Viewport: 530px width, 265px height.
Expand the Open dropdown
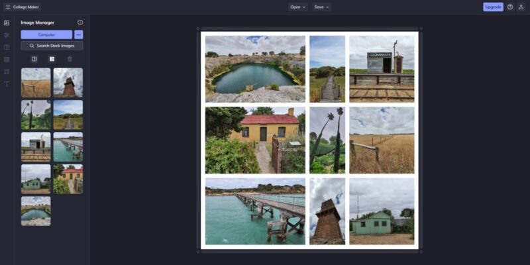pos(297,7)
